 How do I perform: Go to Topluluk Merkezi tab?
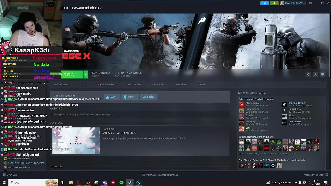tap(106, 84)
